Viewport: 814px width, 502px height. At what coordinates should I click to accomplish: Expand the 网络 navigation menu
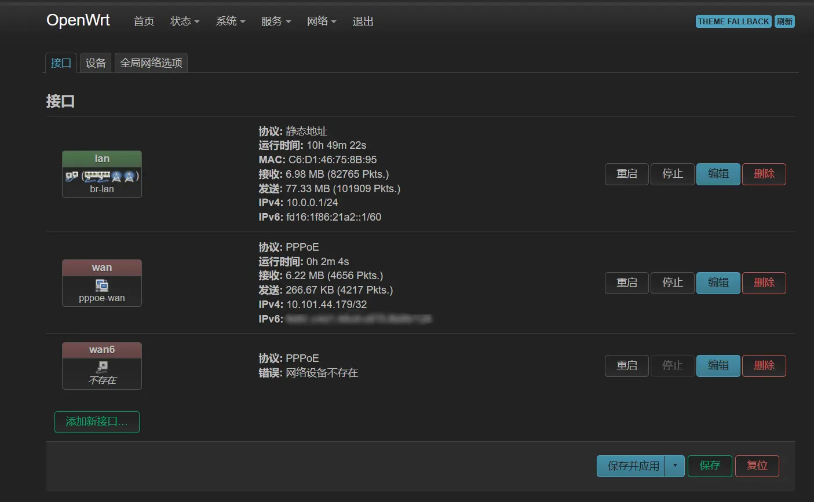click(x=322, y=21)
